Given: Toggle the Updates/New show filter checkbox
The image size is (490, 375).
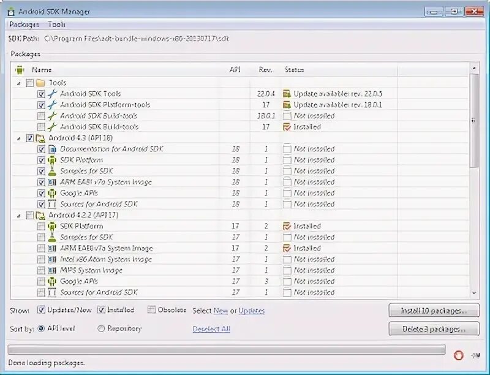Looking at the screenshot, I should [x=41, y=309].
